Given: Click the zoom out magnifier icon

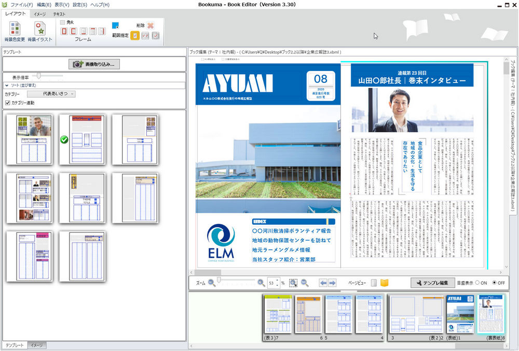Looking at the screenshot, I should tap(212, 283).
